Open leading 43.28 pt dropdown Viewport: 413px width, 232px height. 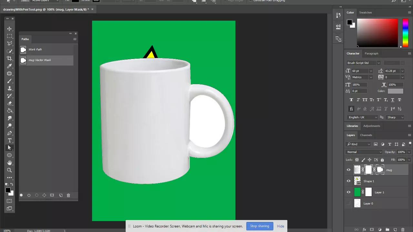[402, 71]
